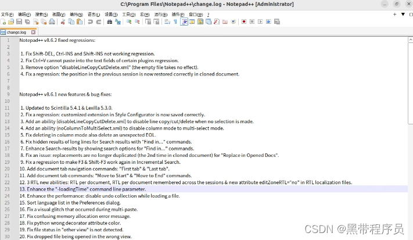This screenshot has height=240, width=413.
Task: Click the "Notepad++ v8.6.2 fixed regressions:" line
Action: click(58, 40)
